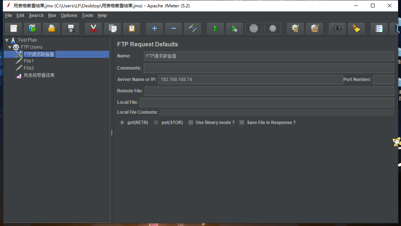Enable Save File in Response checkbox

pos(242,123)
